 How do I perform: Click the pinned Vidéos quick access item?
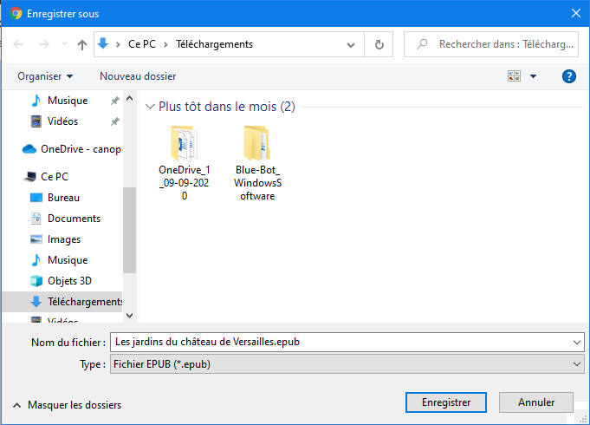click(x=62, y=121)
